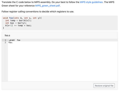This screenshot has height=91, width=119.
Task: Click the 'int y' parameter in function signature
Action: click(x=36, y=18)
